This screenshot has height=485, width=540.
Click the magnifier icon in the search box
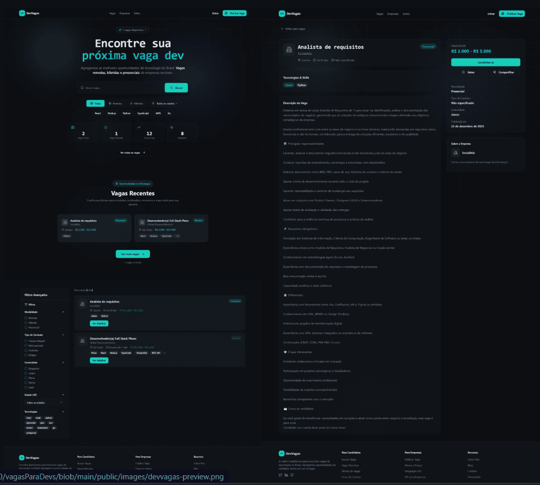82,88
